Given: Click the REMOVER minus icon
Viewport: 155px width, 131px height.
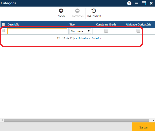Looking at the screenshot, I should pyautogui.click(x=77, y=11).
